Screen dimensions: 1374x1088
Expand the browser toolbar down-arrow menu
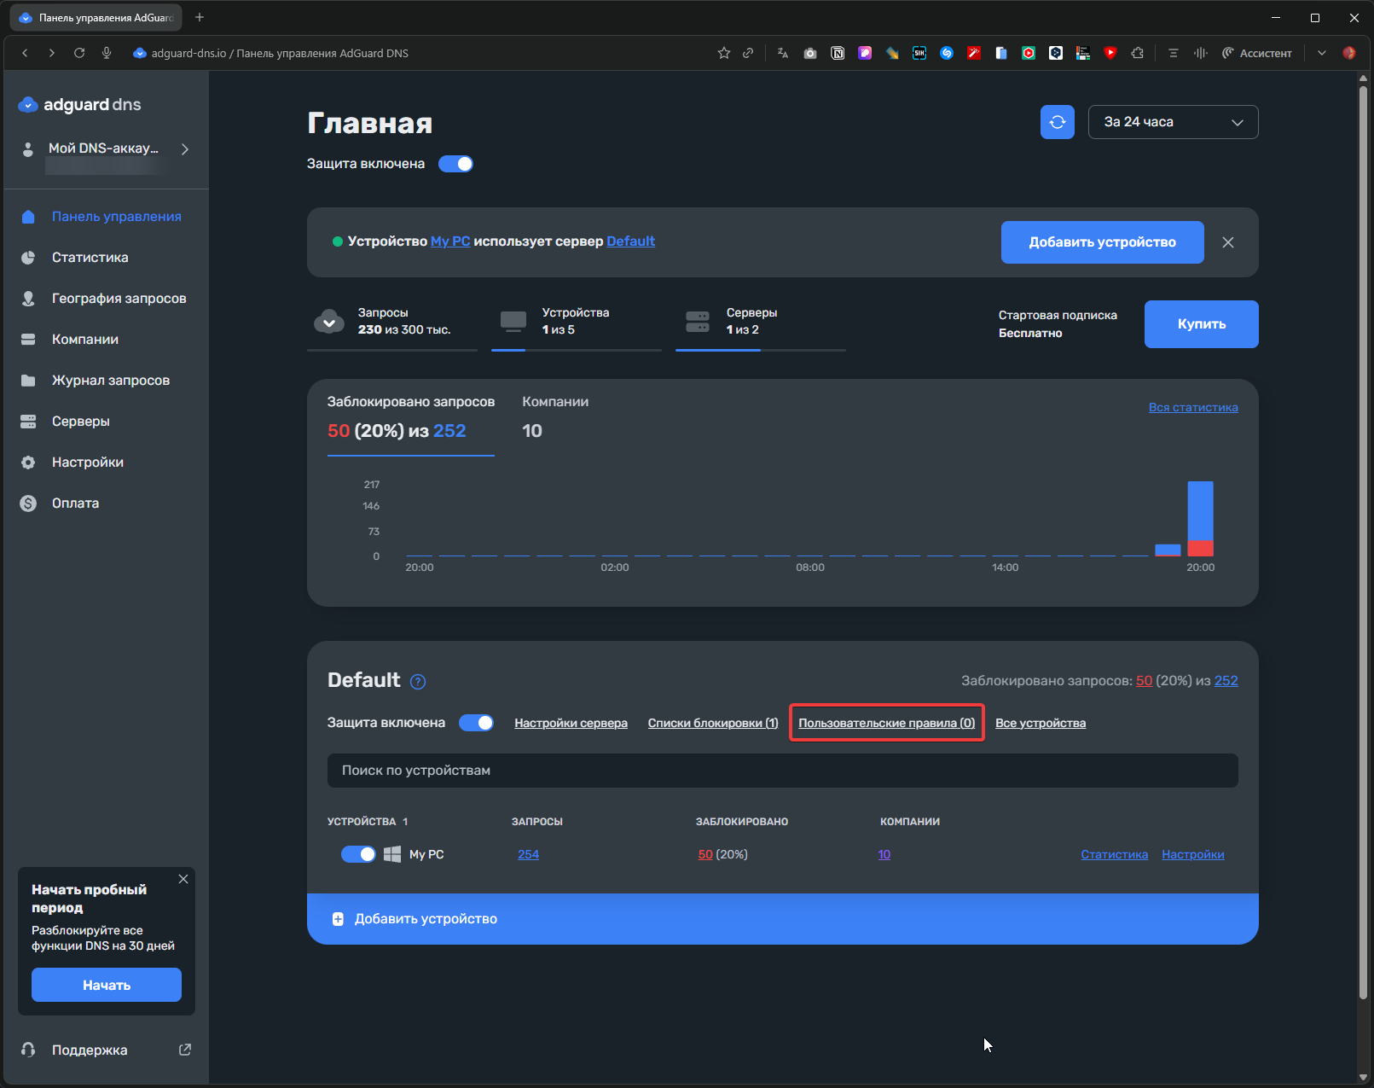click(x=1321, y=53)
